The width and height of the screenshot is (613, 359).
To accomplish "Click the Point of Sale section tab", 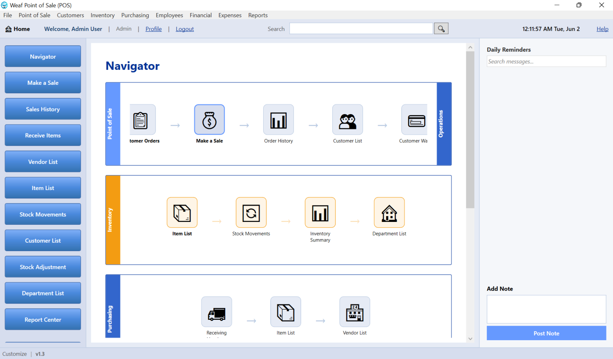I will point(113,124).
